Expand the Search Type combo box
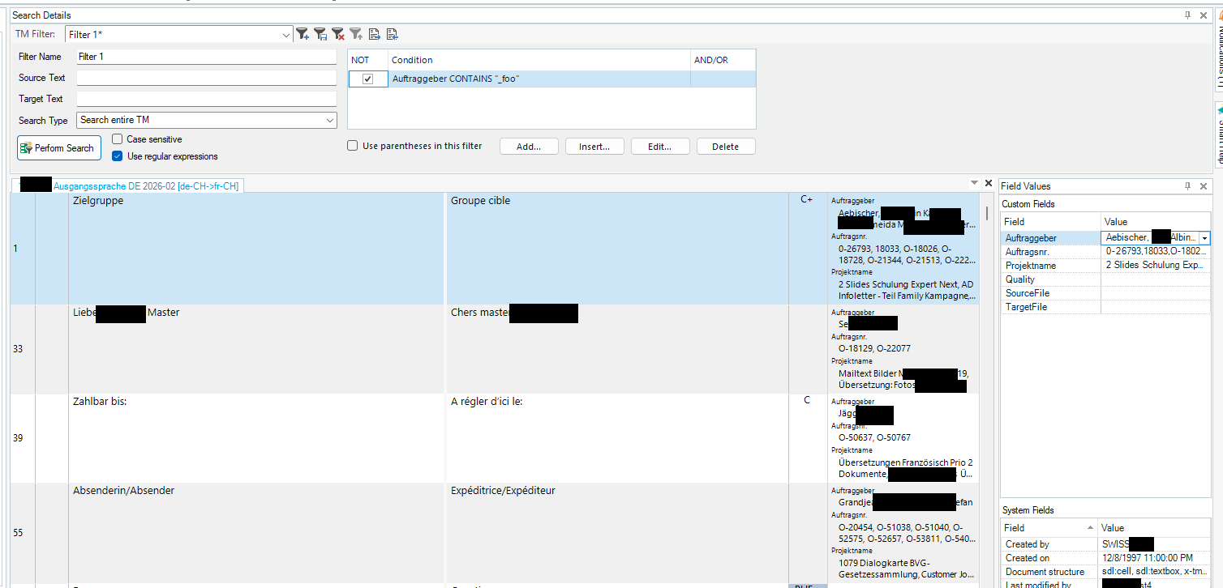Viewport: 1223px width, 588px height. 329,120
